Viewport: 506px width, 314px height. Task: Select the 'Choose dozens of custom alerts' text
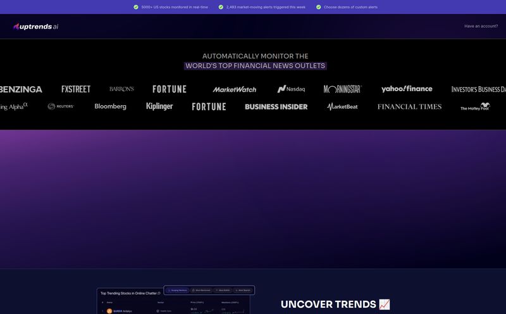pyautogui.click(x=350, y=7)
